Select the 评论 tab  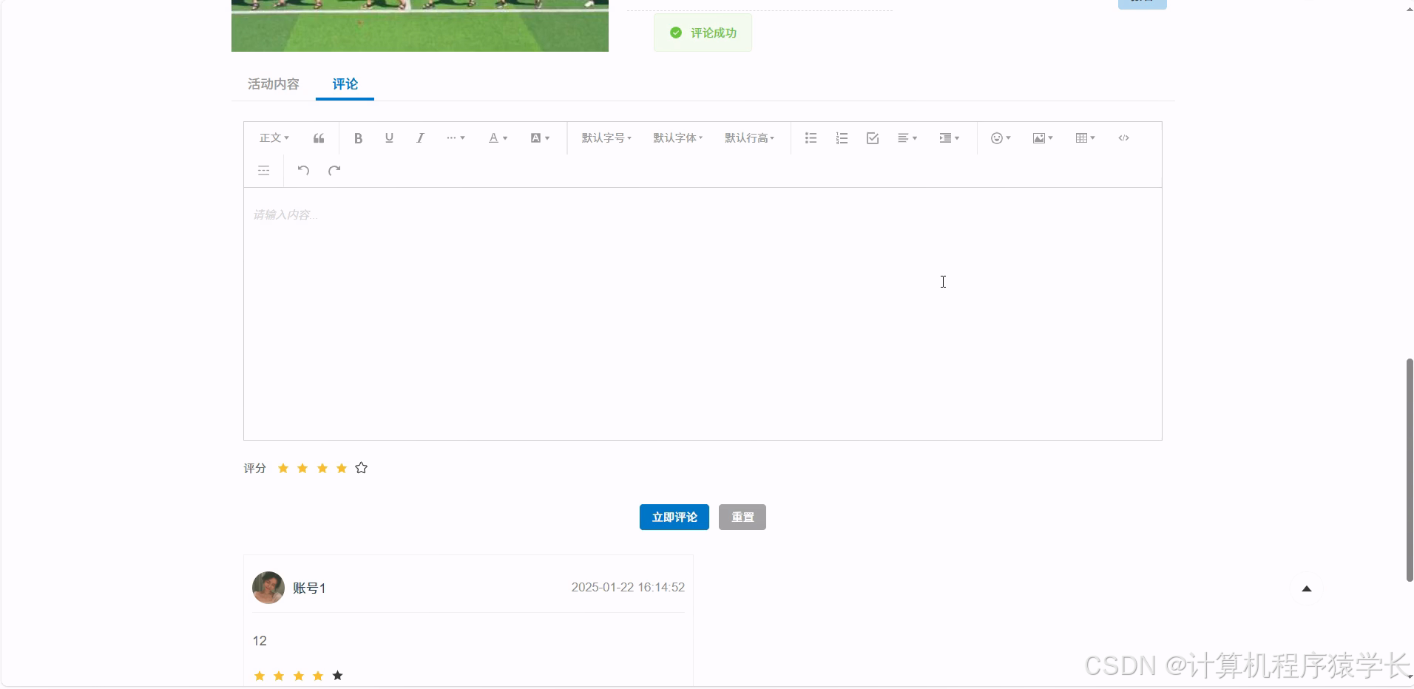pyautogui.click(x=344, y=84)
